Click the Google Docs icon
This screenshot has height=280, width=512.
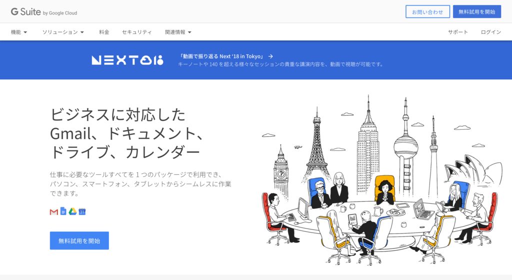[63, 211]
